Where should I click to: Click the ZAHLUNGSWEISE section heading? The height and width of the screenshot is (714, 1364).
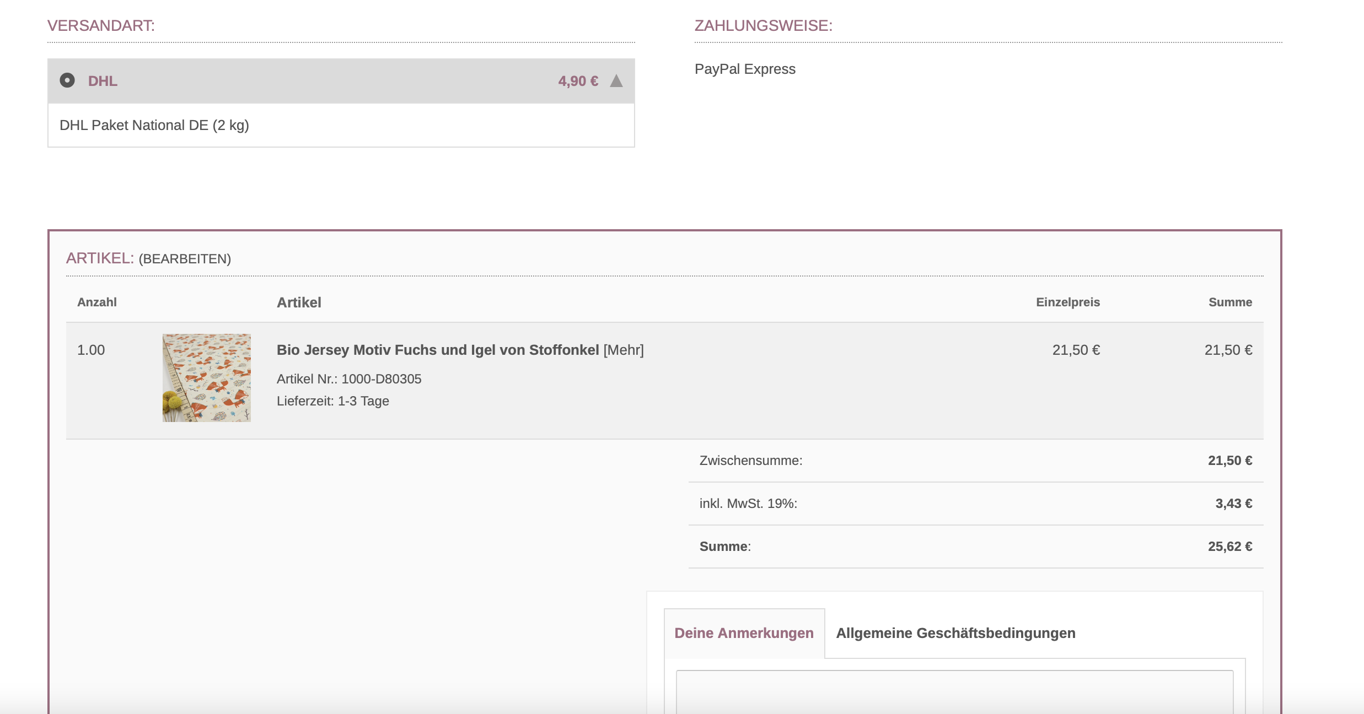pyautogui.click(x=763, y=25)
